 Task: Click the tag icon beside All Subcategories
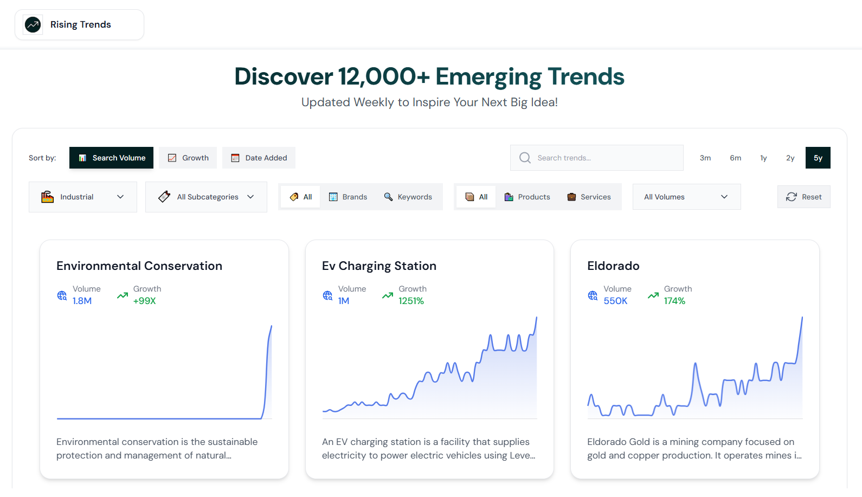[x=164, y=197]
